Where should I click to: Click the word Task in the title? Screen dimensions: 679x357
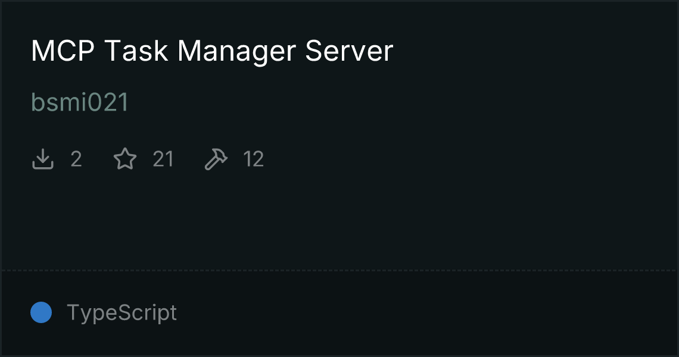pos(136,51)
